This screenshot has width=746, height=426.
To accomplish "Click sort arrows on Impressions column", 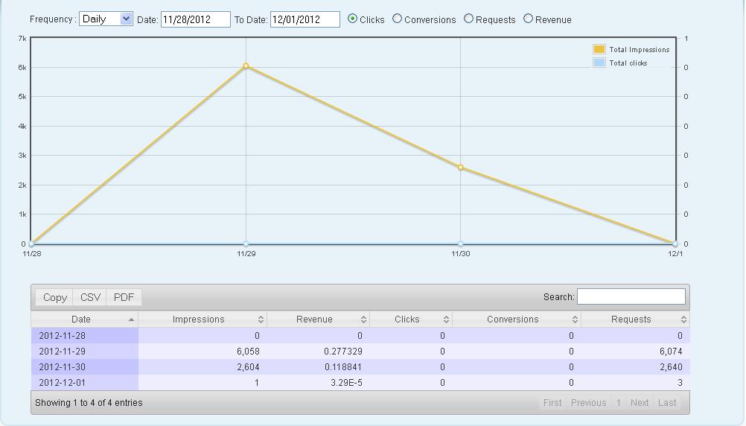I will coord(261,319).
